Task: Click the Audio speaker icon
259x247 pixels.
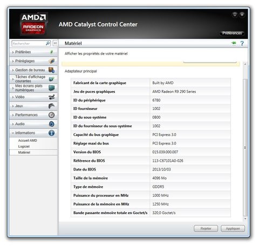Action: tap(52, 124)
